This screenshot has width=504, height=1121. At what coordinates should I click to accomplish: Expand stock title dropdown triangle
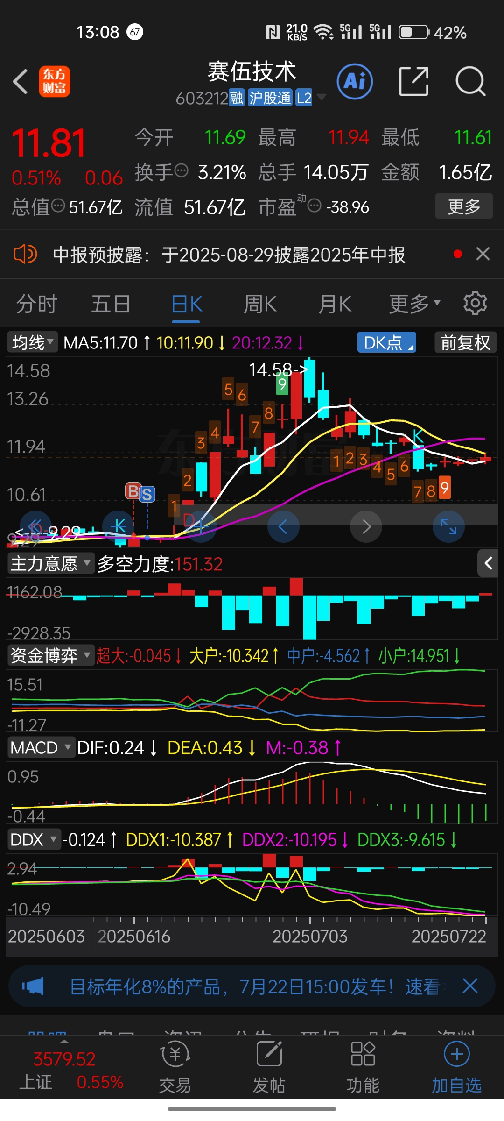tap(321, 97)
